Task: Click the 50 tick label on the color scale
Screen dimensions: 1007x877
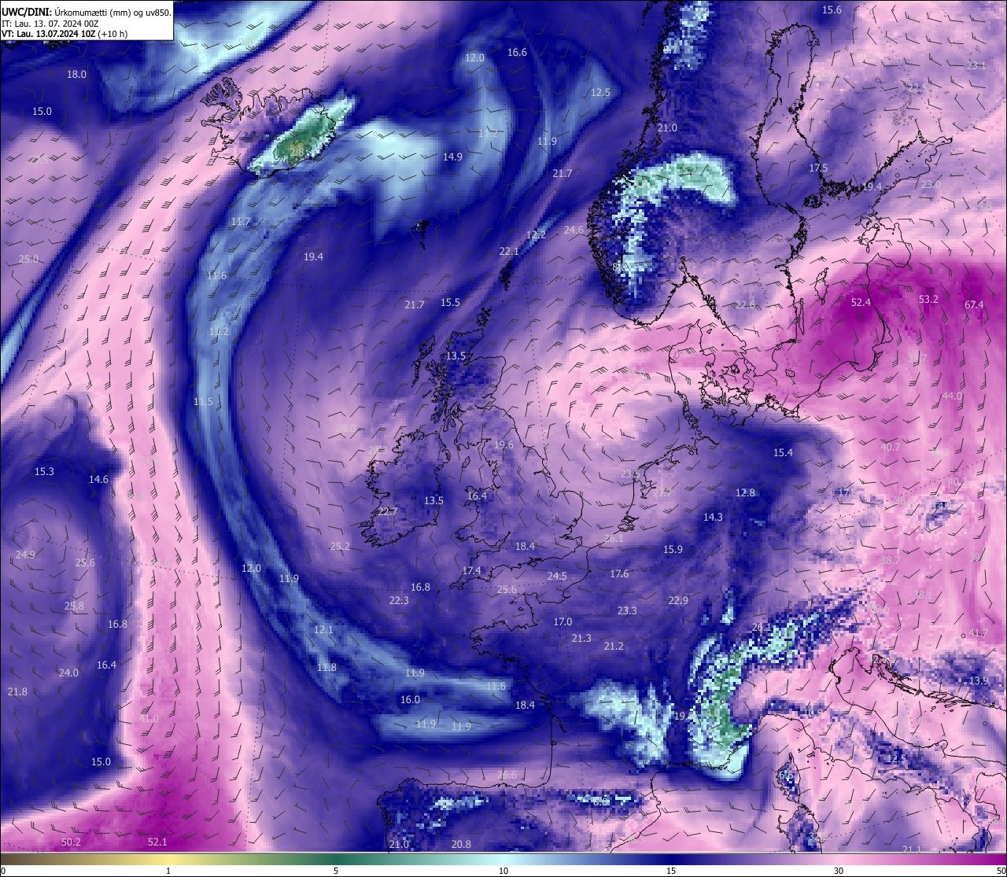Action: tap(1000, 871)
